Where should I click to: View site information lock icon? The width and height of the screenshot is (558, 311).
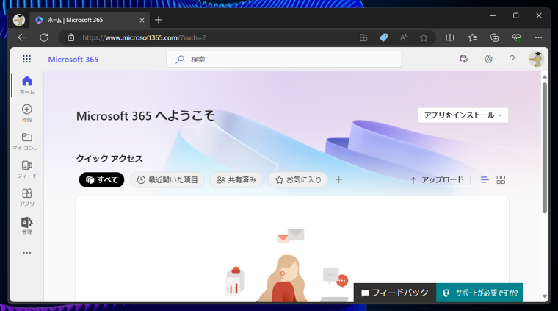pos(71,37)
